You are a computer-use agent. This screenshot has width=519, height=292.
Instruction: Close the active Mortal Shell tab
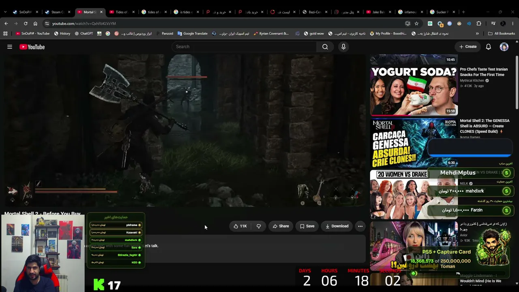tap(101, 12)
